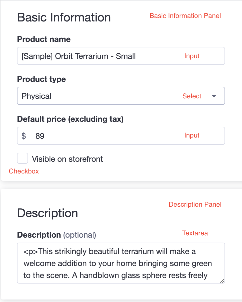Click the Textarea annotation label
Screen dimensions: 242x302
tap(195, 233)
